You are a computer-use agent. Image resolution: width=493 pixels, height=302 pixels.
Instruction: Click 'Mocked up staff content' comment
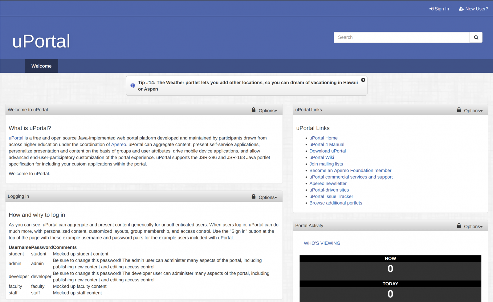(x=77, y=293)
